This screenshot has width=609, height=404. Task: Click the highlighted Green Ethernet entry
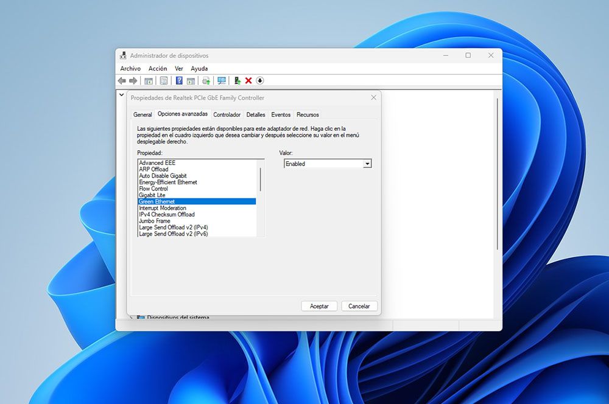pyautogui.click(x=197, y=201)
